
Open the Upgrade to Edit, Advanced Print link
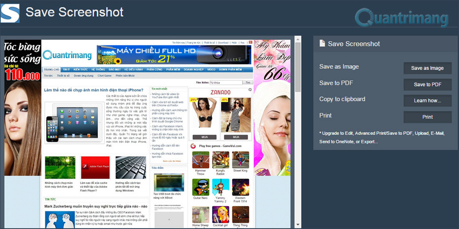pos(382,137)
